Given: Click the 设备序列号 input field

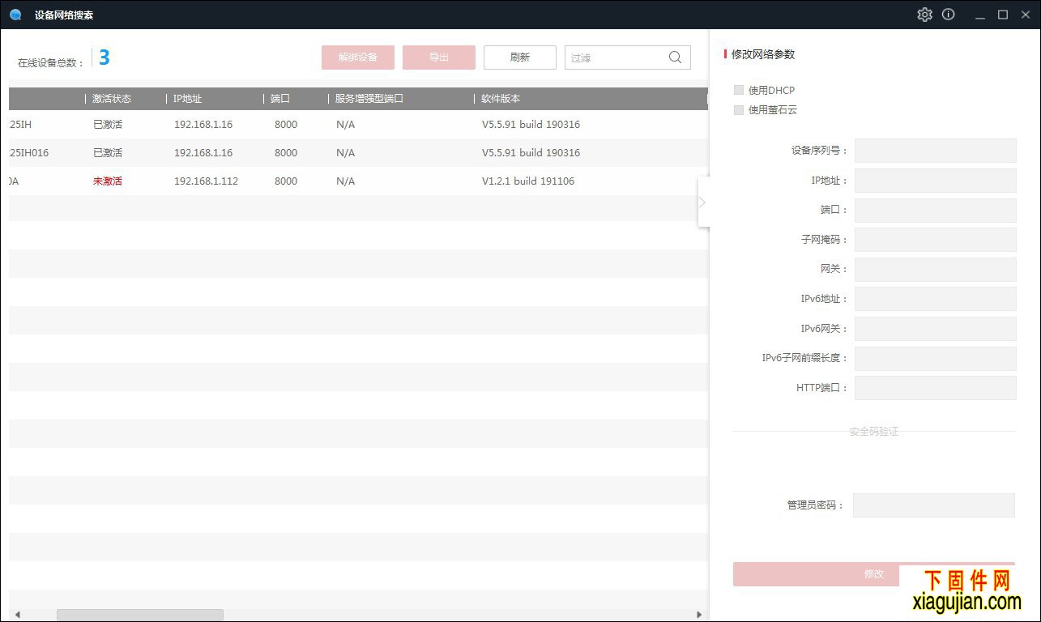Looking at the screenshot, I should tap(936, 151).
